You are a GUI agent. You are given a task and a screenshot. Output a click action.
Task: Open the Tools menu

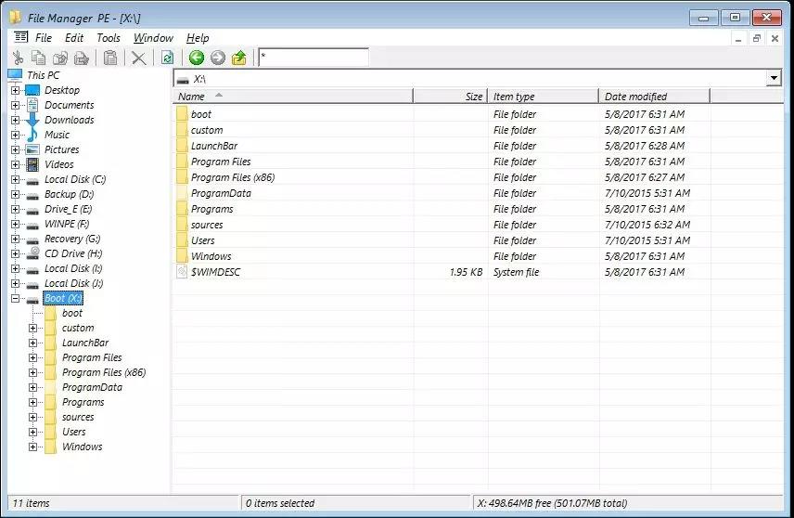(x=109, y=38)
